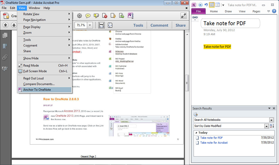The image size is (279, 165).
Task: Click the fit width scrolling icon
Action: 102,25
